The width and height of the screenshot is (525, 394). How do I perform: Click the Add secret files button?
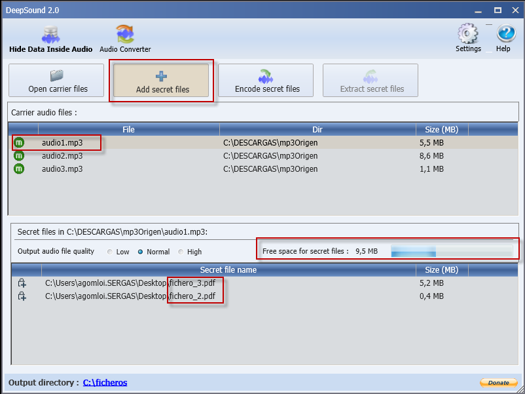click(x=161, y=81)
